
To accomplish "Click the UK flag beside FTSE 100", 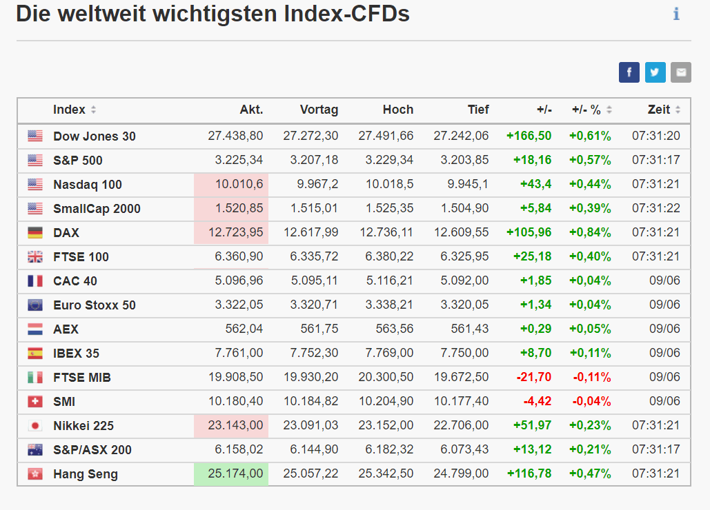I will tap(35, 257).
